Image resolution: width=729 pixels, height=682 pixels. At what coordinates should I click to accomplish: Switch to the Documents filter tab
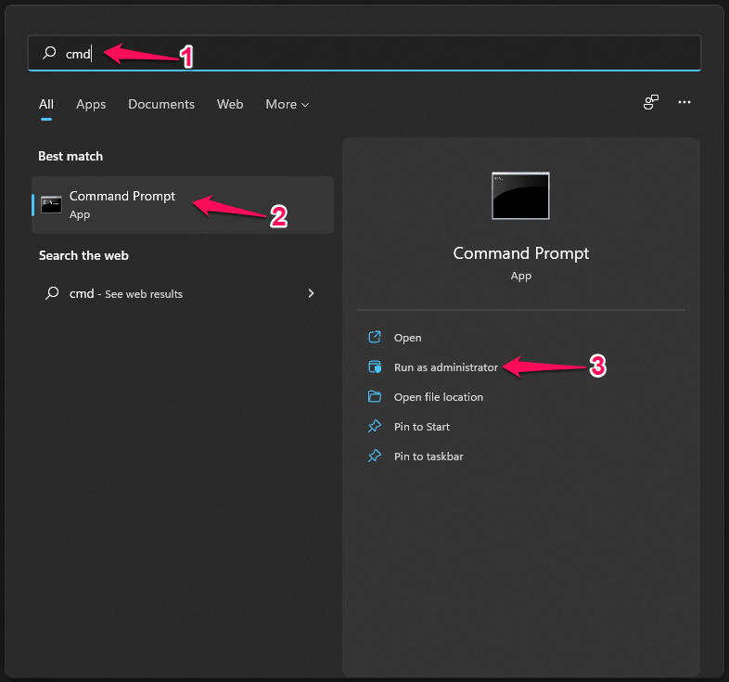[161, 105]
